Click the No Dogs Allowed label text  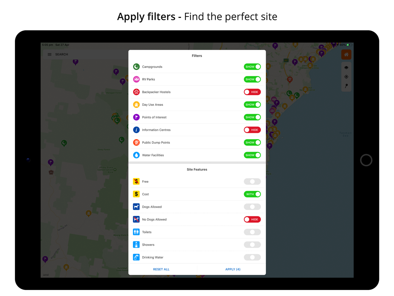[154, 219]
